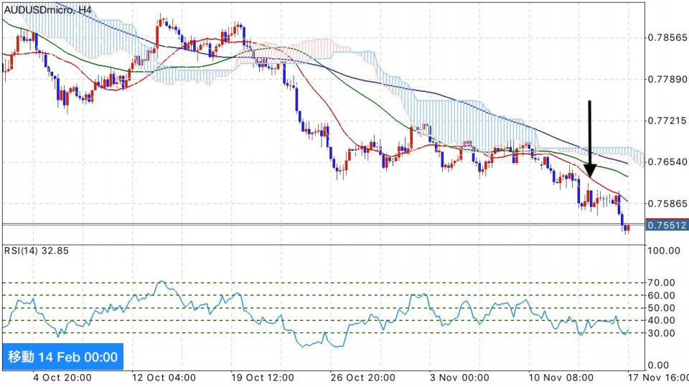
Task: Click the AUDUSDmicro, H4 chart title
Action: (48, 10)
